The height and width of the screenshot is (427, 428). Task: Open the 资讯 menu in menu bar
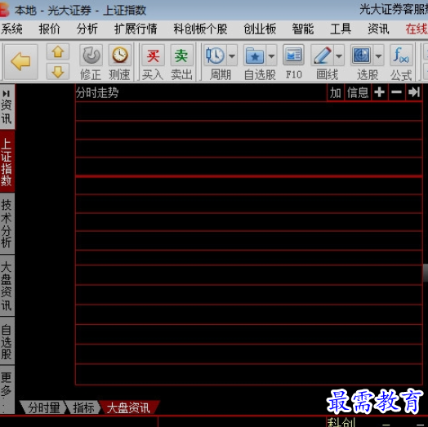click(378, 29)
